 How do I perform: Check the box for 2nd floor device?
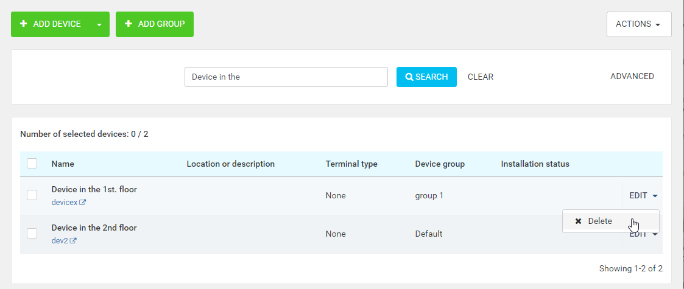(32, 234)
